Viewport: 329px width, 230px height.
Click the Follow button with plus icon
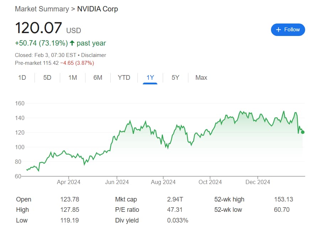click(x=288, y=30)
